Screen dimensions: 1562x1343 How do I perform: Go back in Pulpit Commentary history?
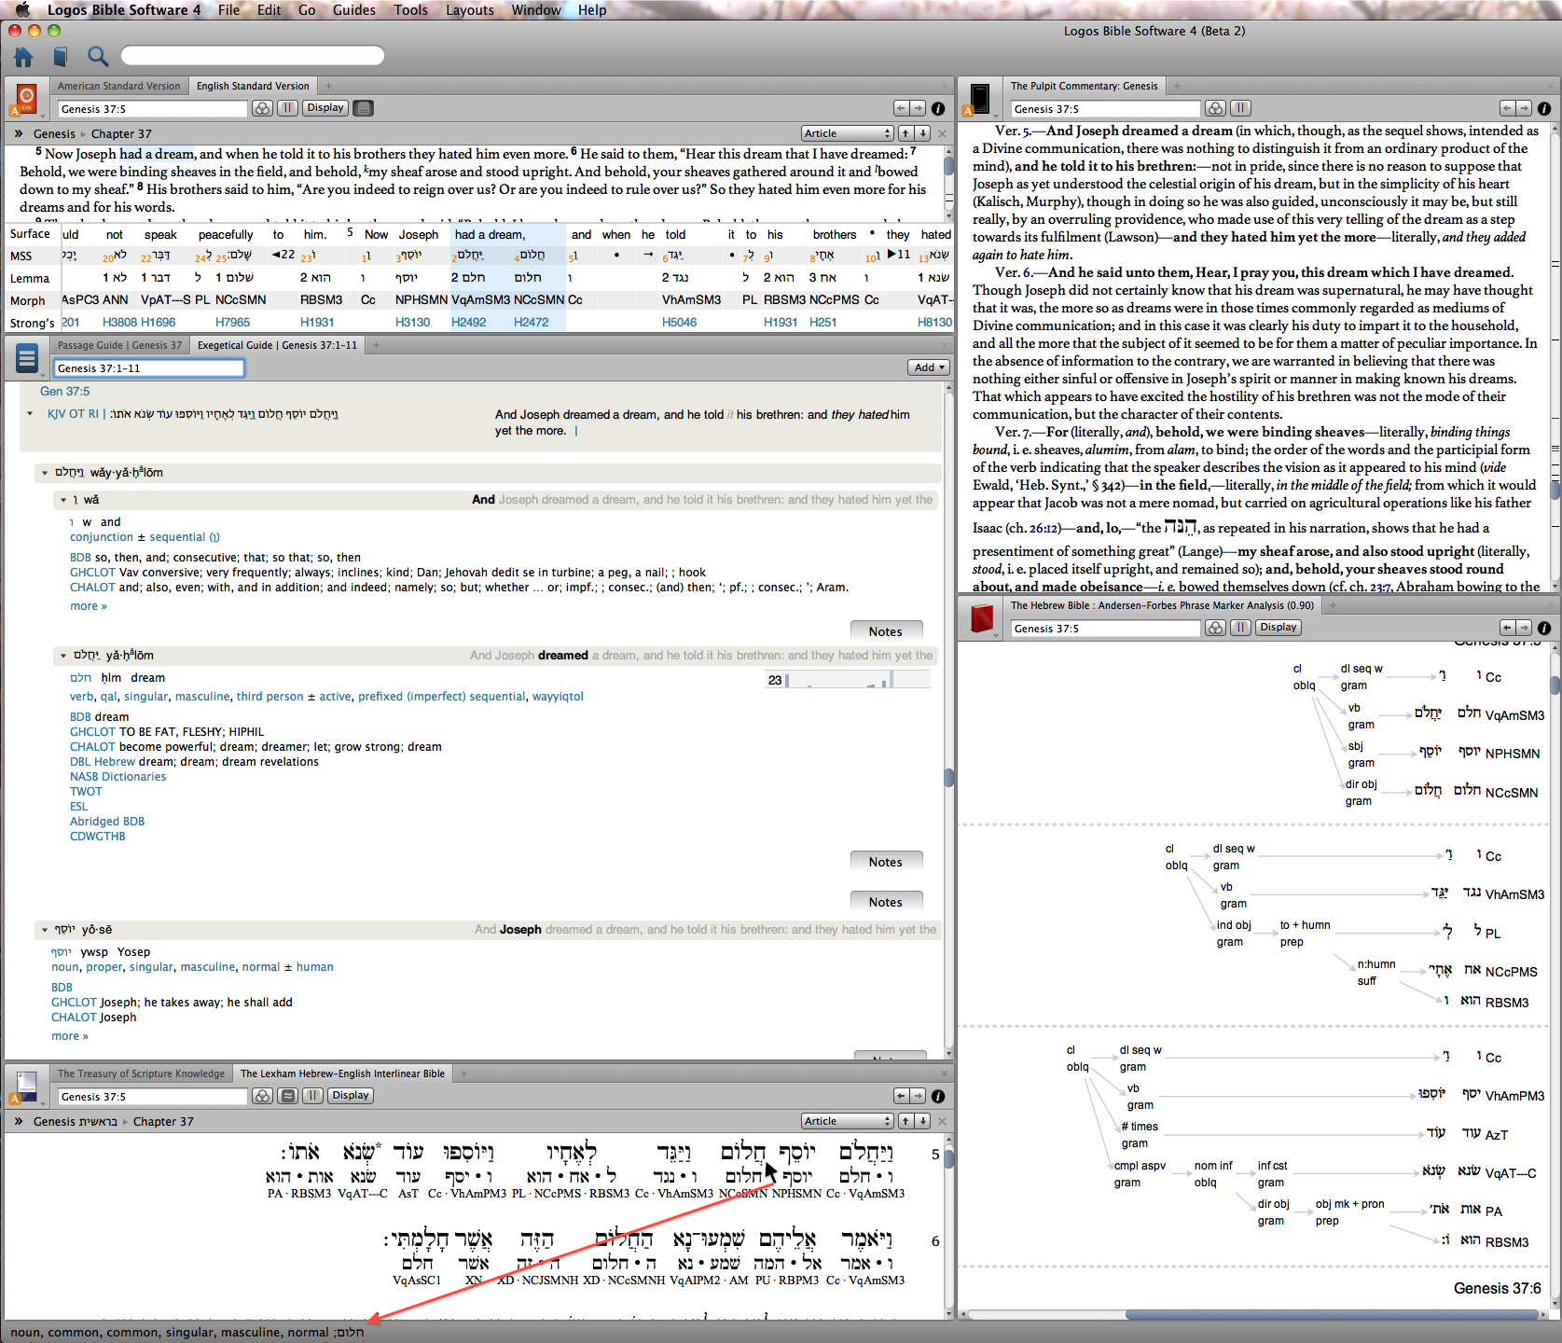[1507, 108]
